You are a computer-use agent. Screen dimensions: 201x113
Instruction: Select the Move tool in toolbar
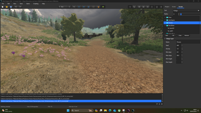[79, 7]
